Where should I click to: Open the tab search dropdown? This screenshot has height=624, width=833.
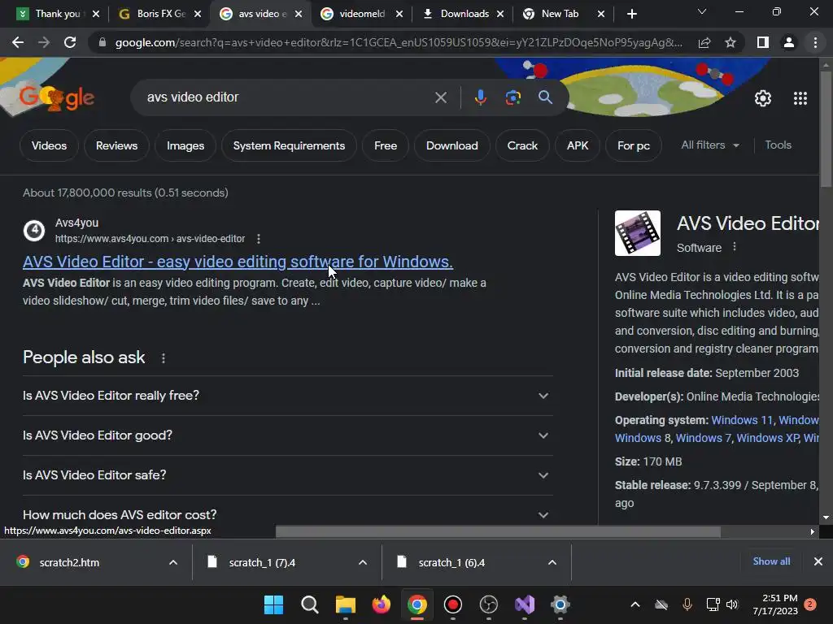[702, 11]
